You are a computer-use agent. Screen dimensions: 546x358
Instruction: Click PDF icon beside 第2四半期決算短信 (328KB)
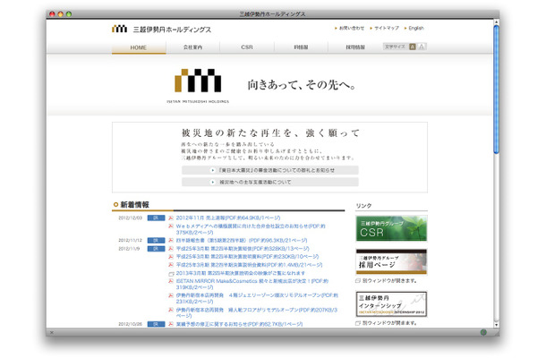pyautogui.click(x=171, y=249)
